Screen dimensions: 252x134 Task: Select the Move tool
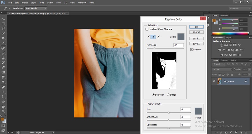tap(3, 19)
